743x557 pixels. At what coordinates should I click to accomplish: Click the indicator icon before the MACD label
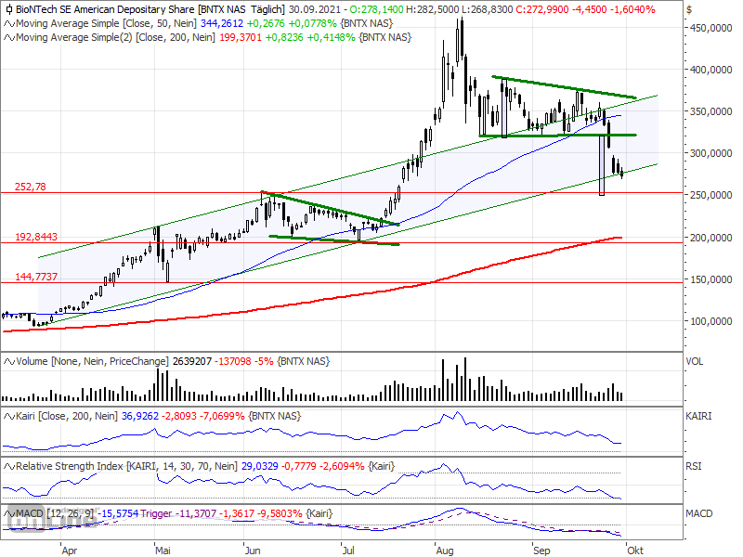pyautogui.click(x=9, y=514)
